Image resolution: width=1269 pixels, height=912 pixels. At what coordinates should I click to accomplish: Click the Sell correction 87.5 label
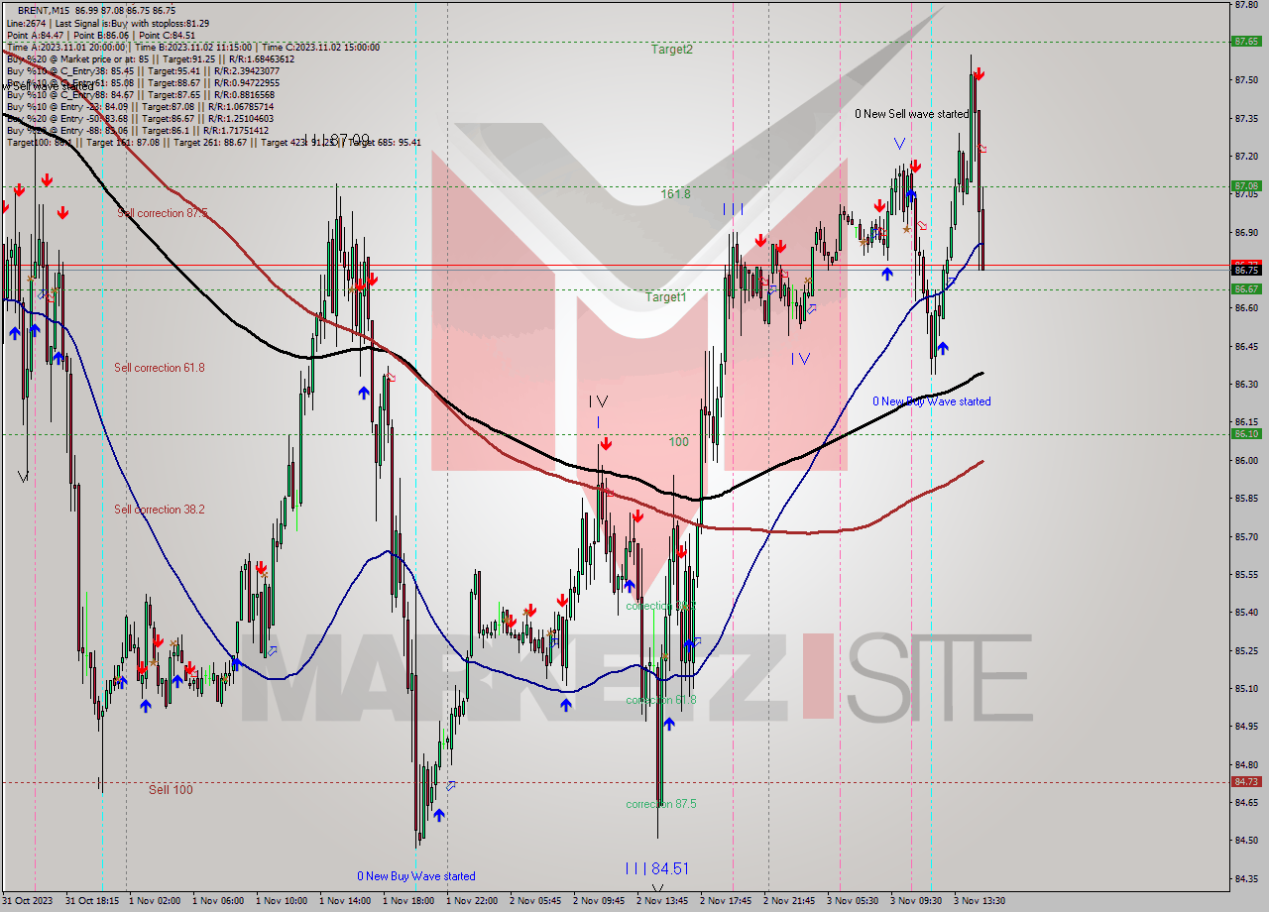(x=163, y=213)
